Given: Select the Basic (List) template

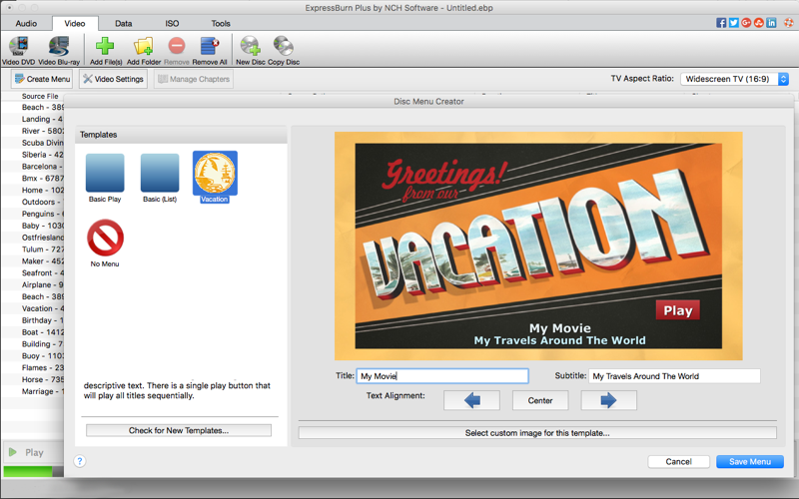Looking at the screenshot, I should (160, 174).
